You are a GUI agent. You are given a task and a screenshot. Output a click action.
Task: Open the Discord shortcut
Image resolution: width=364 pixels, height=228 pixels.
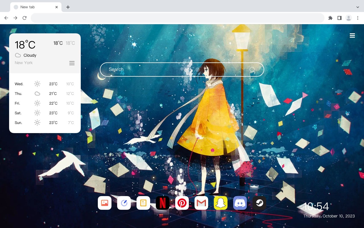coord(240,203)
